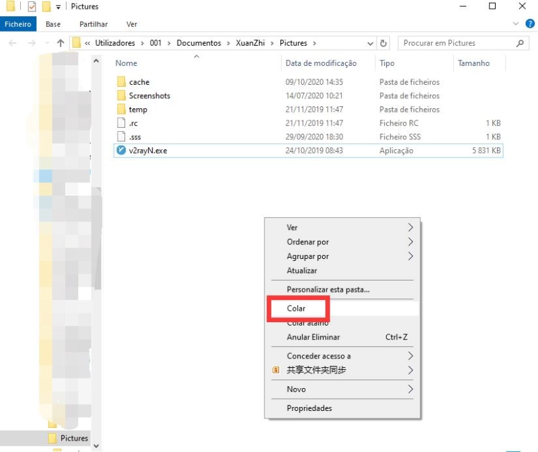
Task: Select Pictures in the left navigation pane
Action: 73,438
